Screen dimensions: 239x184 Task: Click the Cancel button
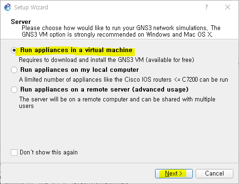pyautogui.click(x=214, y=174)
